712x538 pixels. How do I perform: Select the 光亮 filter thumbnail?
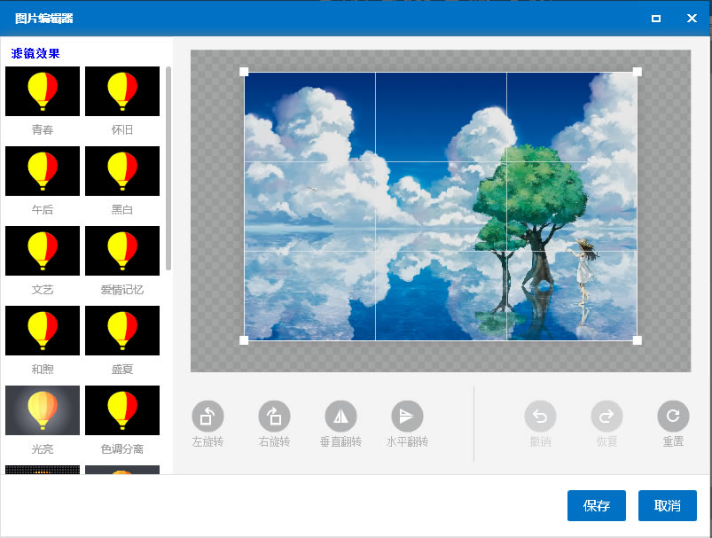[x=43, y=410]
